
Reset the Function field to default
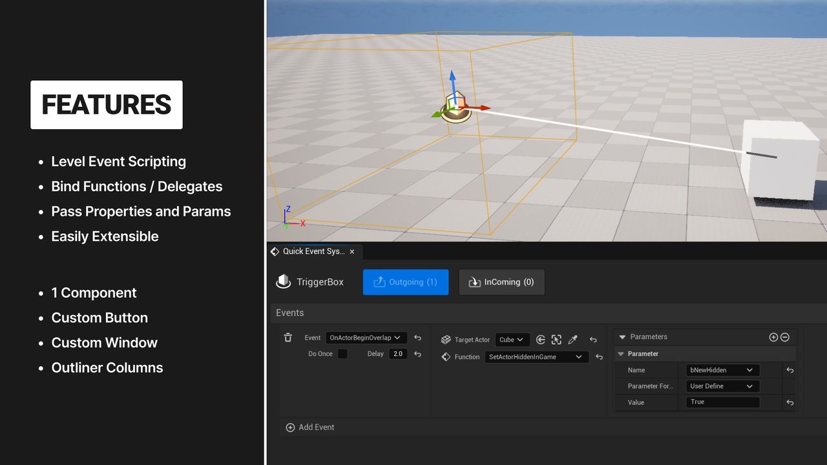tap(599, 356)
